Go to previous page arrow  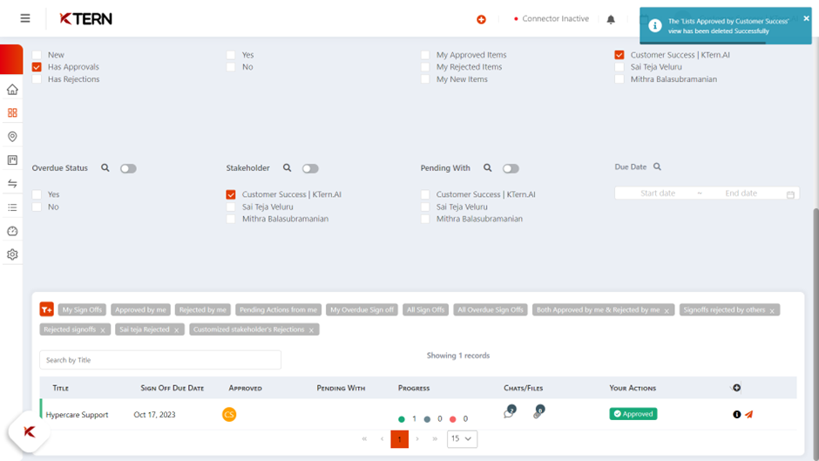coord(382,439)
